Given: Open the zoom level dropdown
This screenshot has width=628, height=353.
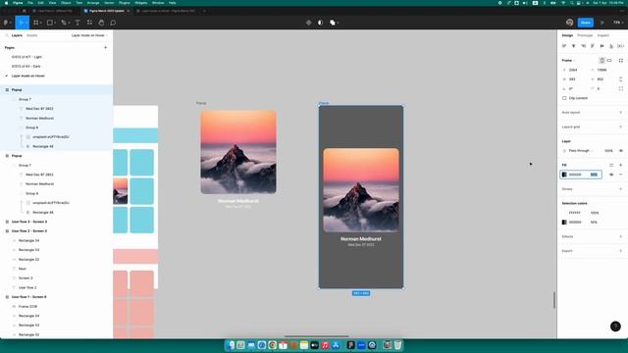Looking at the screenshot, I should (x=618, y=23).
